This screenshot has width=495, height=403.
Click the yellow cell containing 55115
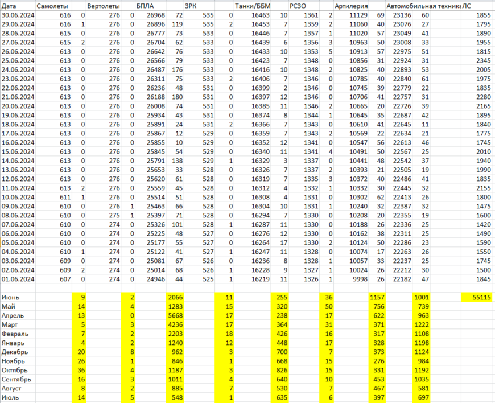(x=478, y=297)
